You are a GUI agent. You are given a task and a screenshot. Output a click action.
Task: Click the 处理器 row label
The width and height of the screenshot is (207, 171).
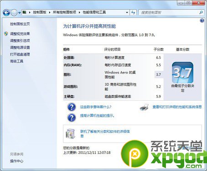click(69, 57)
